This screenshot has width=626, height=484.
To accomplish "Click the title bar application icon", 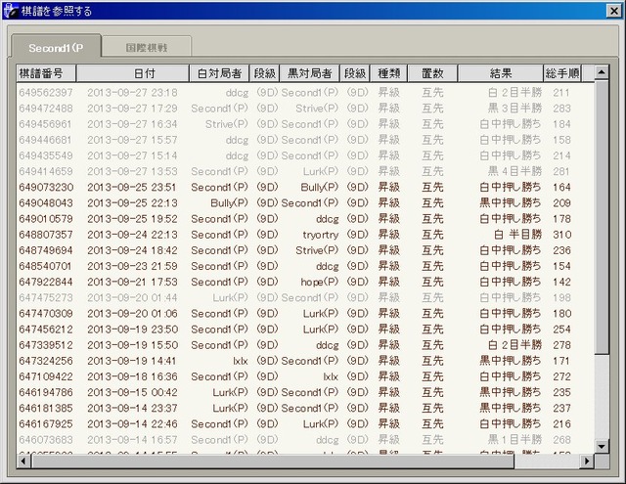I will coord(11,11).
